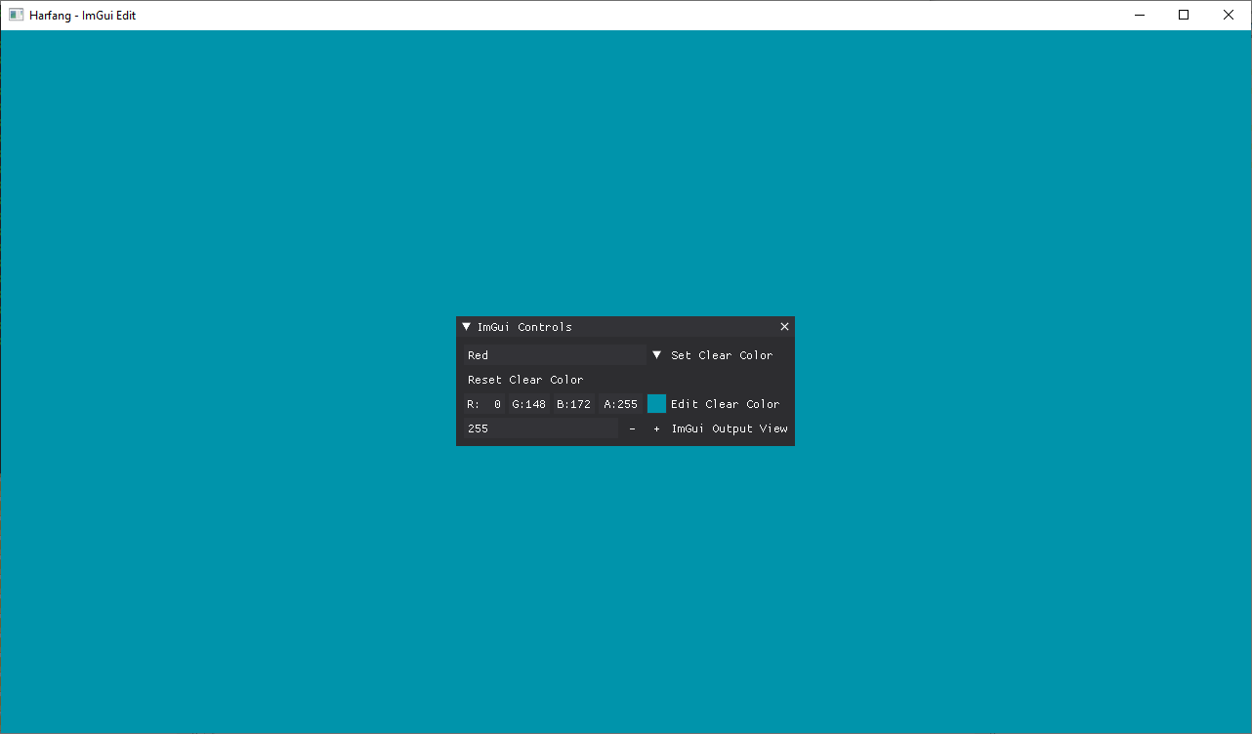Close the Harfang - ImGui Edit window
The width and height of the screenshot is (1252, 734).
click(1229, 15)
